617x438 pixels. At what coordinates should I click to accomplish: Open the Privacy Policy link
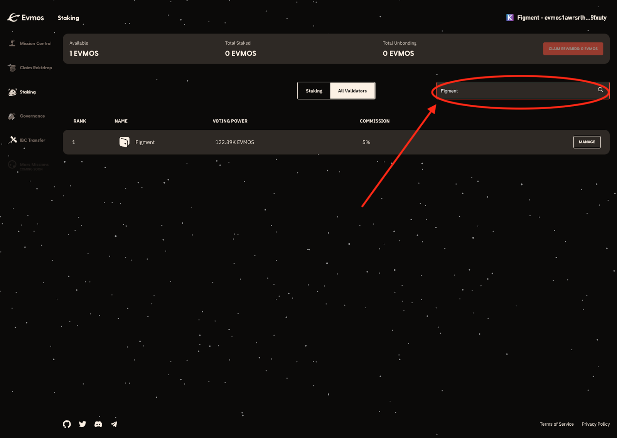point(596,424)
